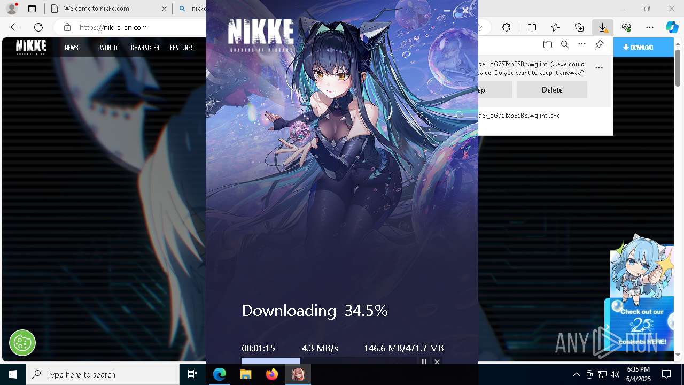Open Windows notification center

coord(666,374)
